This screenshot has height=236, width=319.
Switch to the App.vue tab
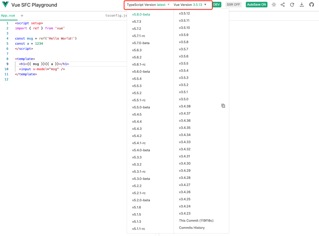point(8,16)
